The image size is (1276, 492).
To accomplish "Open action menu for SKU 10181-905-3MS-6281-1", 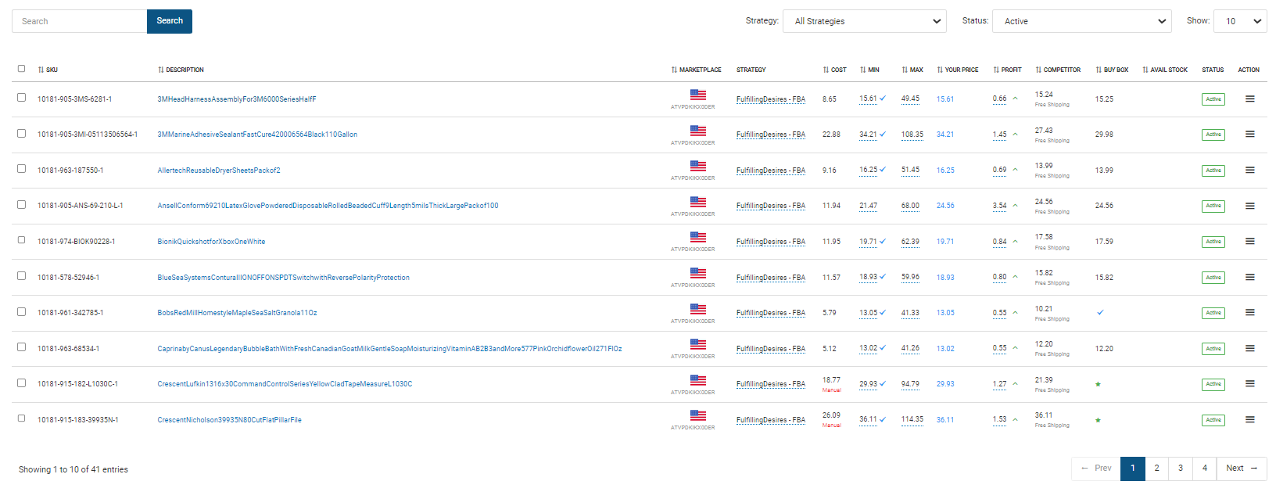I will point(1249,99).
